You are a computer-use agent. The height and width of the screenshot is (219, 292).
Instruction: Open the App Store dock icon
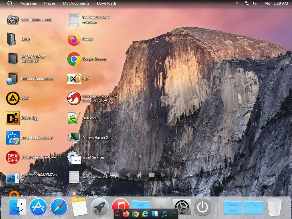(x=38, y=207)
